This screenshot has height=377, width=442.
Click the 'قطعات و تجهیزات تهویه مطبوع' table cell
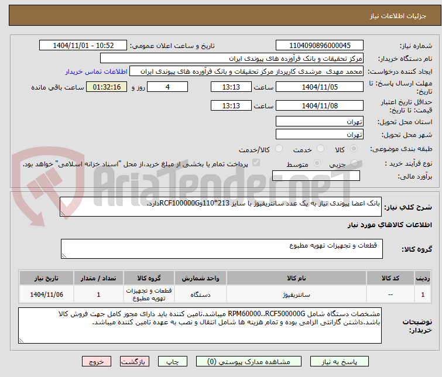click(149, 294)
